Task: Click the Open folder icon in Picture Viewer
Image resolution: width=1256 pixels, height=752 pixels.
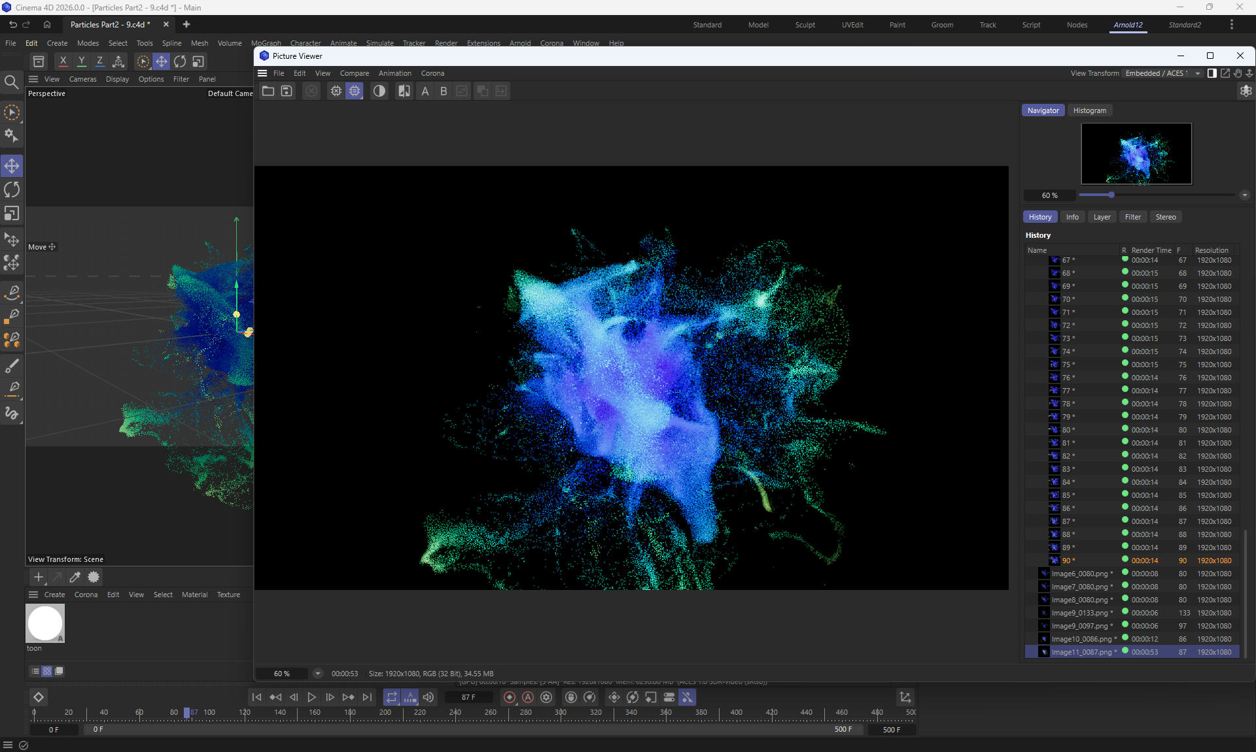Action: tap(268, 91)
